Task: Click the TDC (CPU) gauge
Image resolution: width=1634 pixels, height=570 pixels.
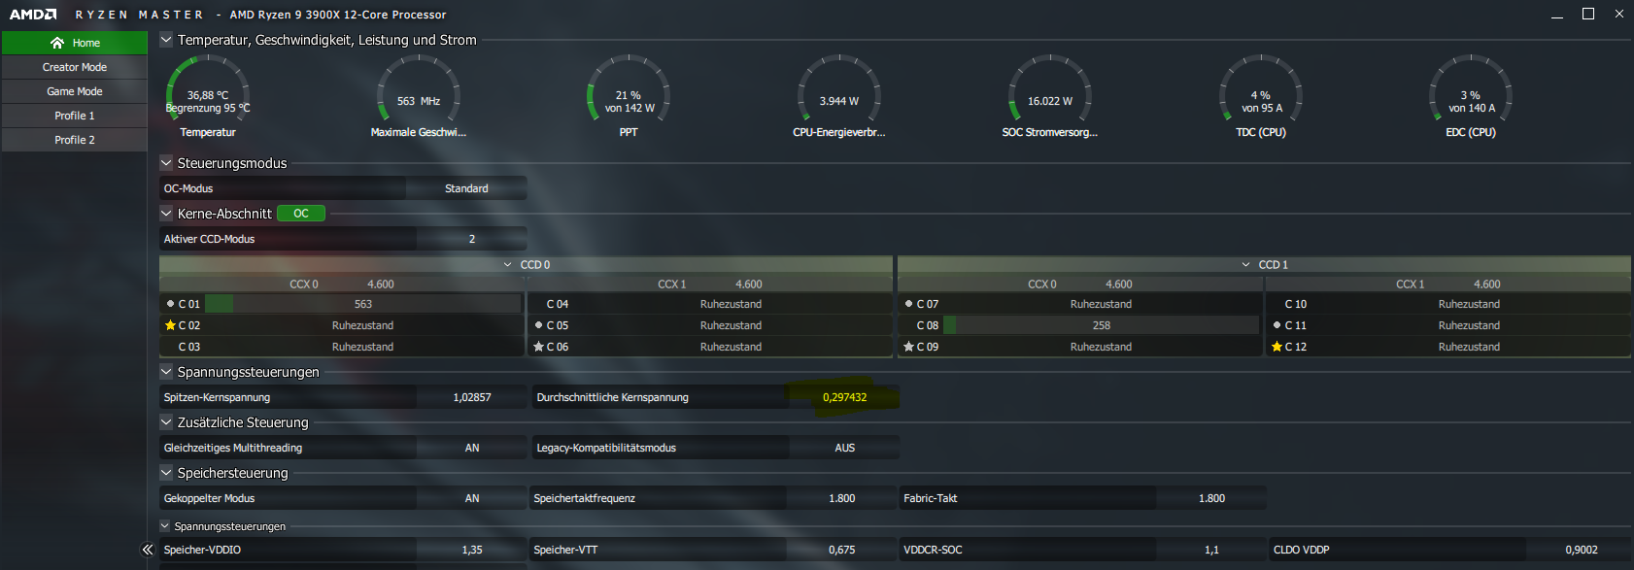Action: pyautogui.click(x=1261, y=95)
